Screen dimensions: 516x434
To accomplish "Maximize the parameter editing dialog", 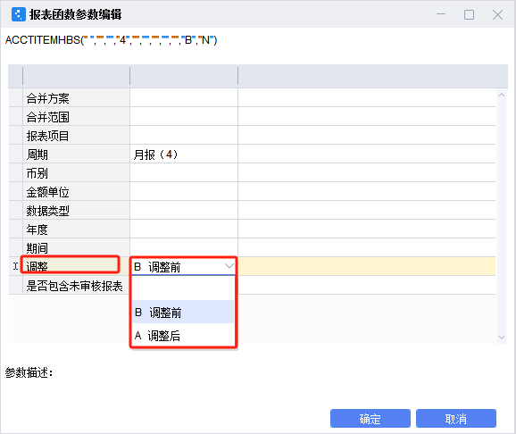I will (469, 14).
